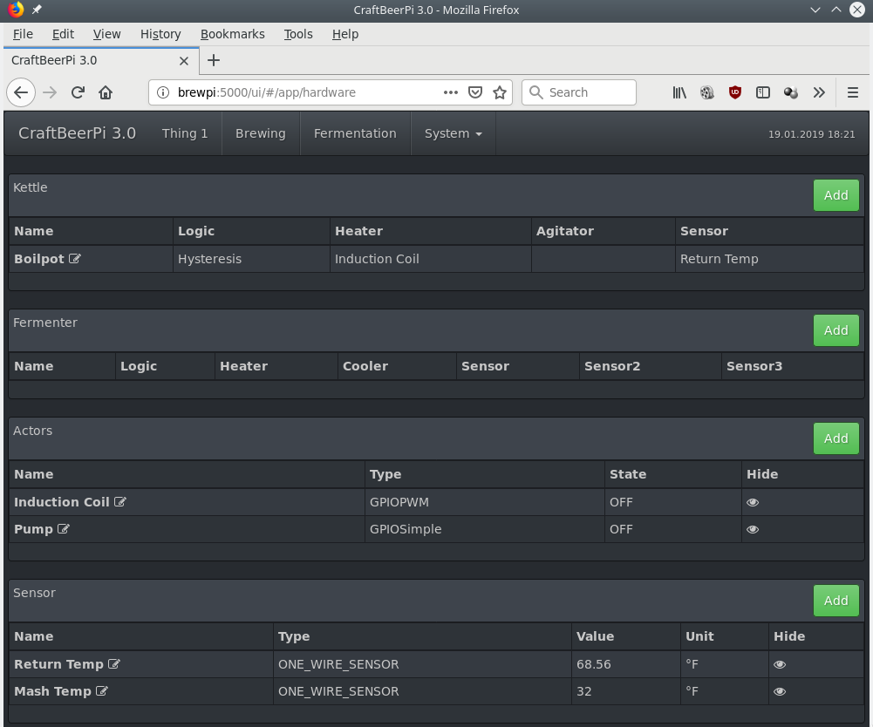This screenshot has width=873, height=727.
Task: Click the CraftBeerPi 3.0 brand link
Action: (78, 133)
